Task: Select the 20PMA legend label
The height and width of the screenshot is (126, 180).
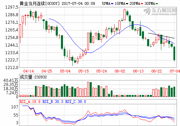Action: pos(135,3)
